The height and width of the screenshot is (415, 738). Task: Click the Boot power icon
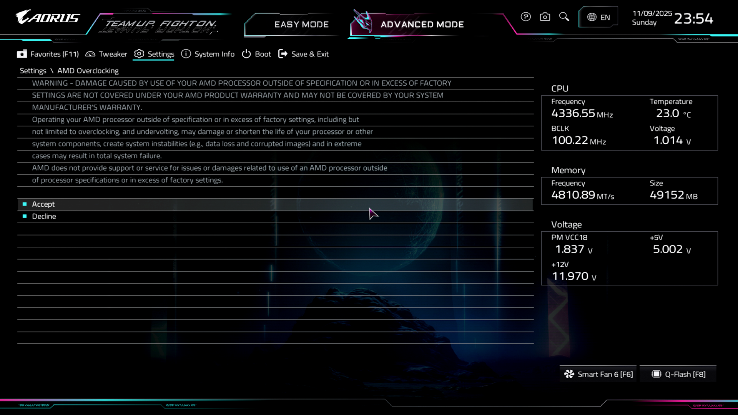pos(246,54)
